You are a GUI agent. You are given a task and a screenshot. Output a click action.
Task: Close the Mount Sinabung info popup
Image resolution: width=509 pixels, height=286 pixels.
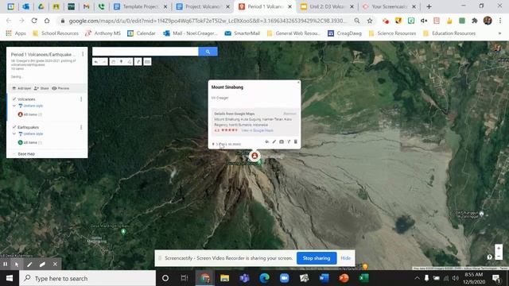(x=298, y=83)
